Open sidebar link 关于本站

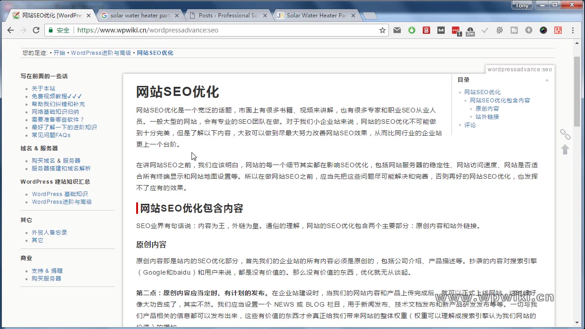43,89
